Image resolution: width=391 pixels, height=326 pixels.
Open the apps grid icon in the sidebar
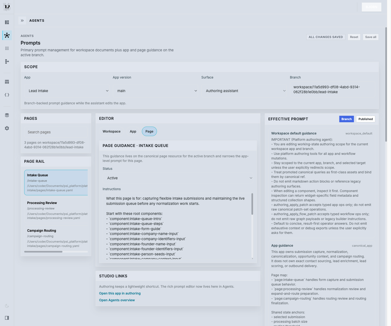tap(7, 48)
